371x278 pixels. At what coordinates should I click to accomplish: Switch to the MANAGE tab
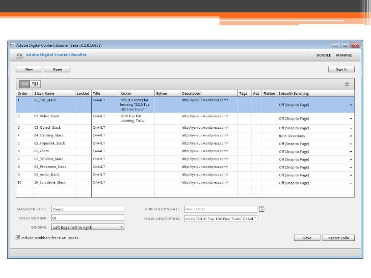pos(344,55)
